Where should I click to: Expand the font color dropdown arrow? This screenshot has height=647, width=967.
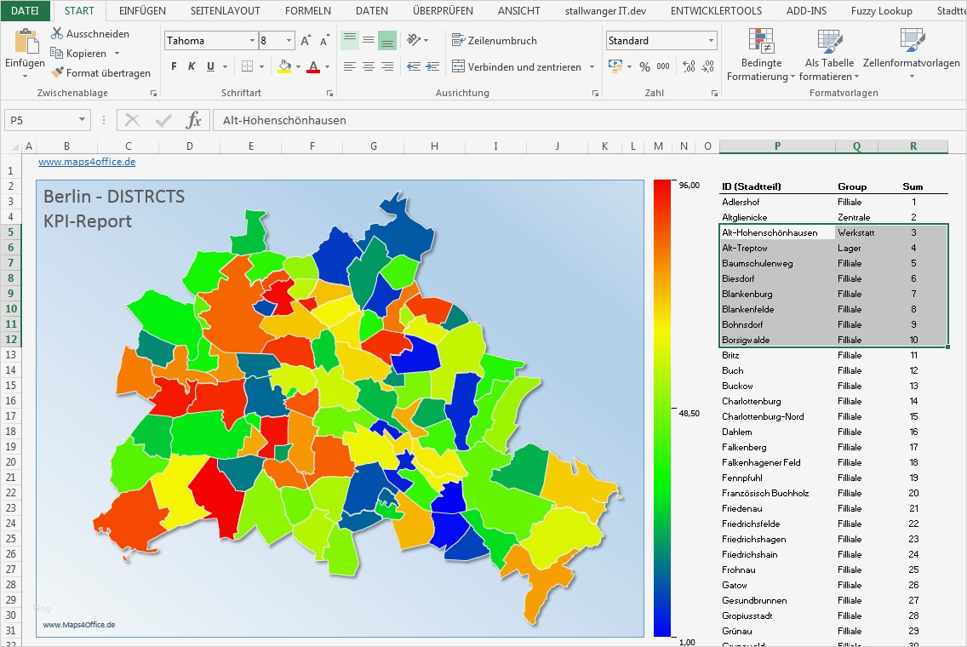point(325,66)
